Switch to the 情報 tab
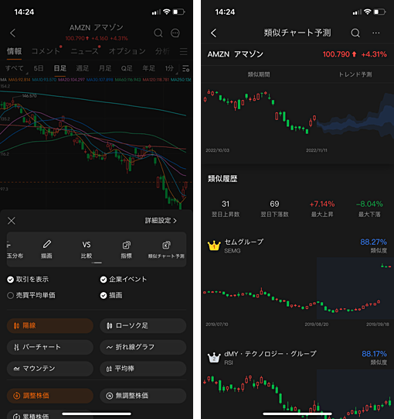This screenshot has width=394, height=419. click(14, 51)
